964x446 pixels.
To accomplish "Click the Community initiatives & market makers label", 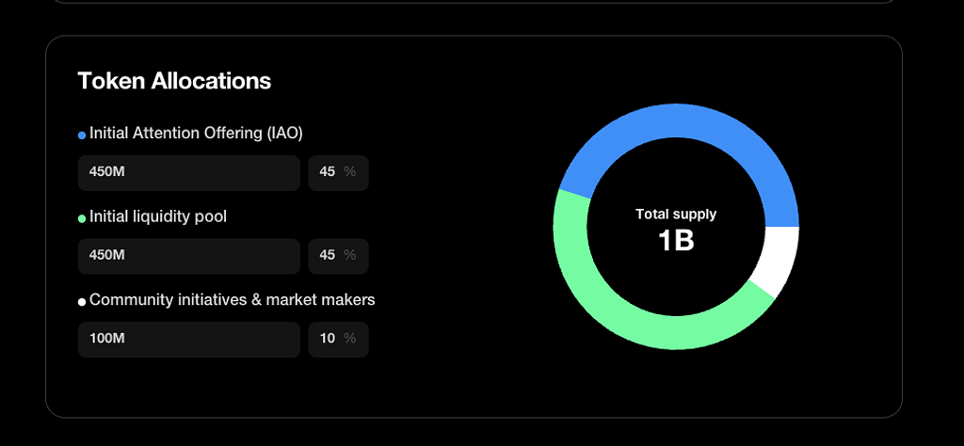I will click(232, 300).
